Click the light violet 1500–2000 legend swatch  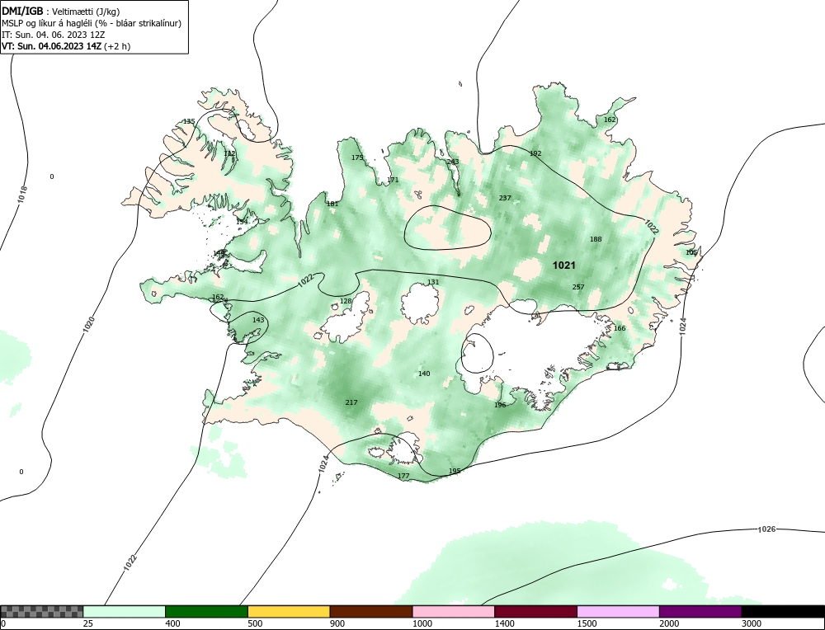[x=618, y=612]
